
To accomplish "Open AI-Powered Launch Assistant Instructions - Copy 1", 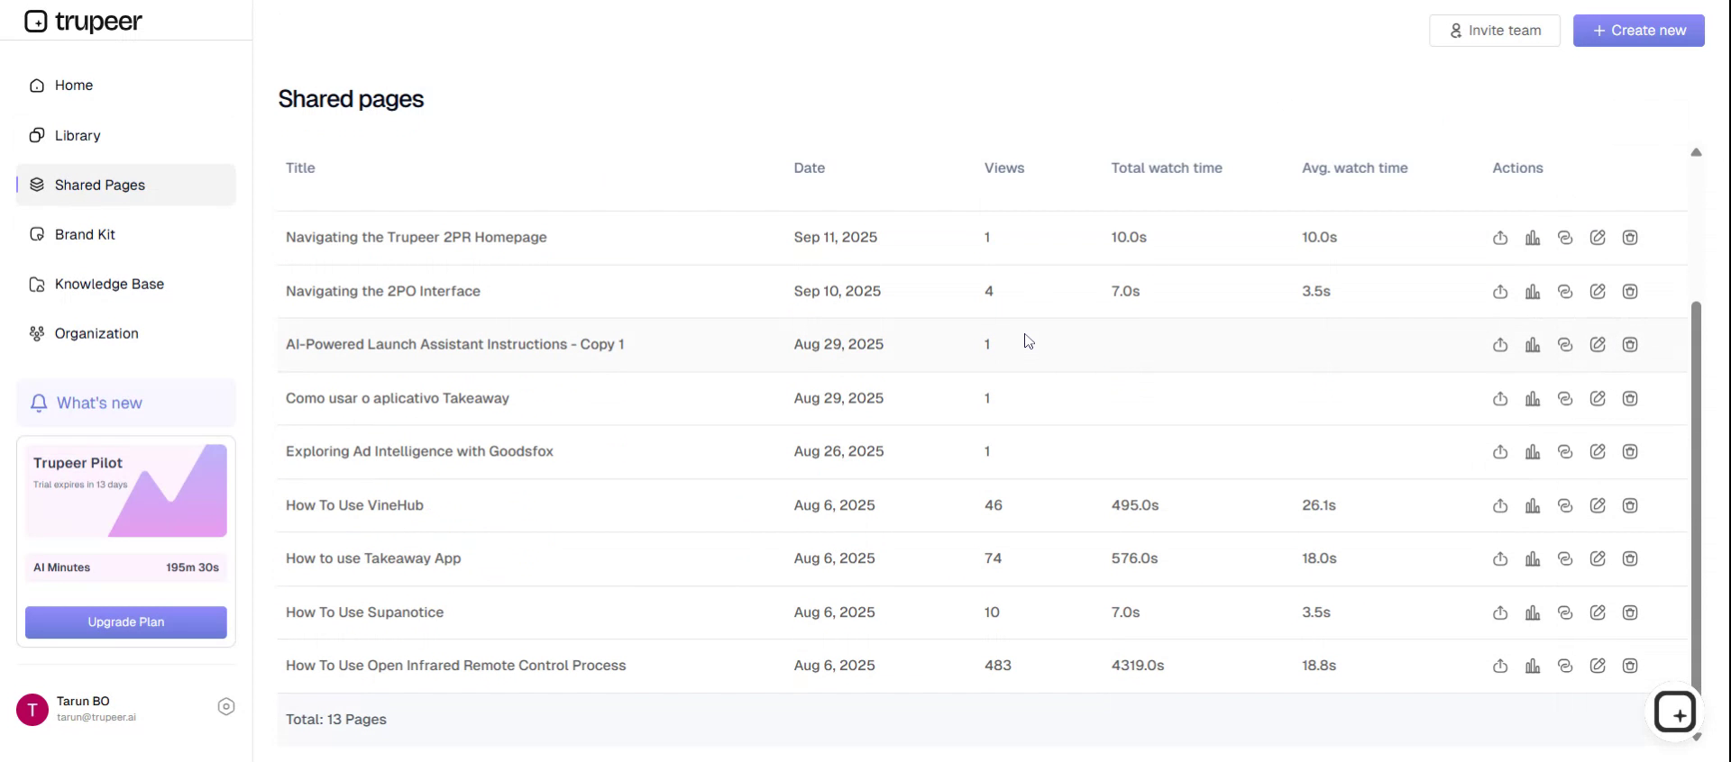I will [455, 345].
